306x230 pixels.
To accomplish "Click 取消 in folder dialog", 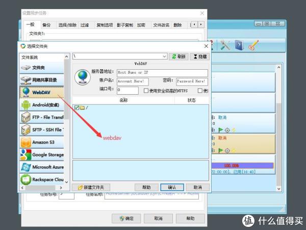I will (198, 187).
